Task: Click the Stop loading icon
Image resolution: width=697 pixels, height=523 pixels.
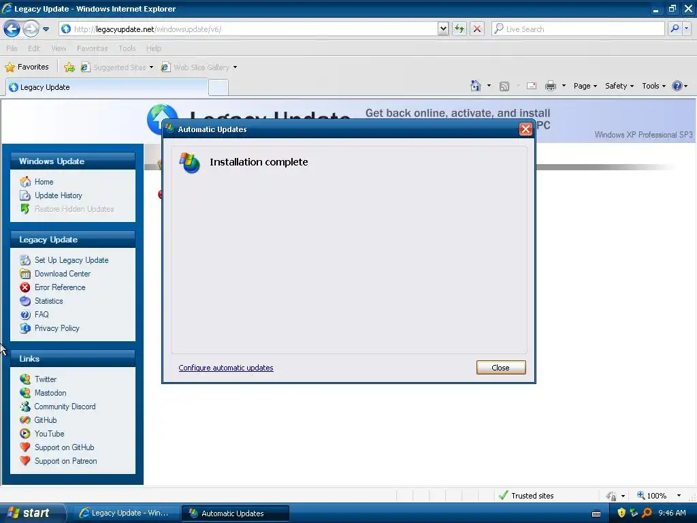Action: point(477,29)
